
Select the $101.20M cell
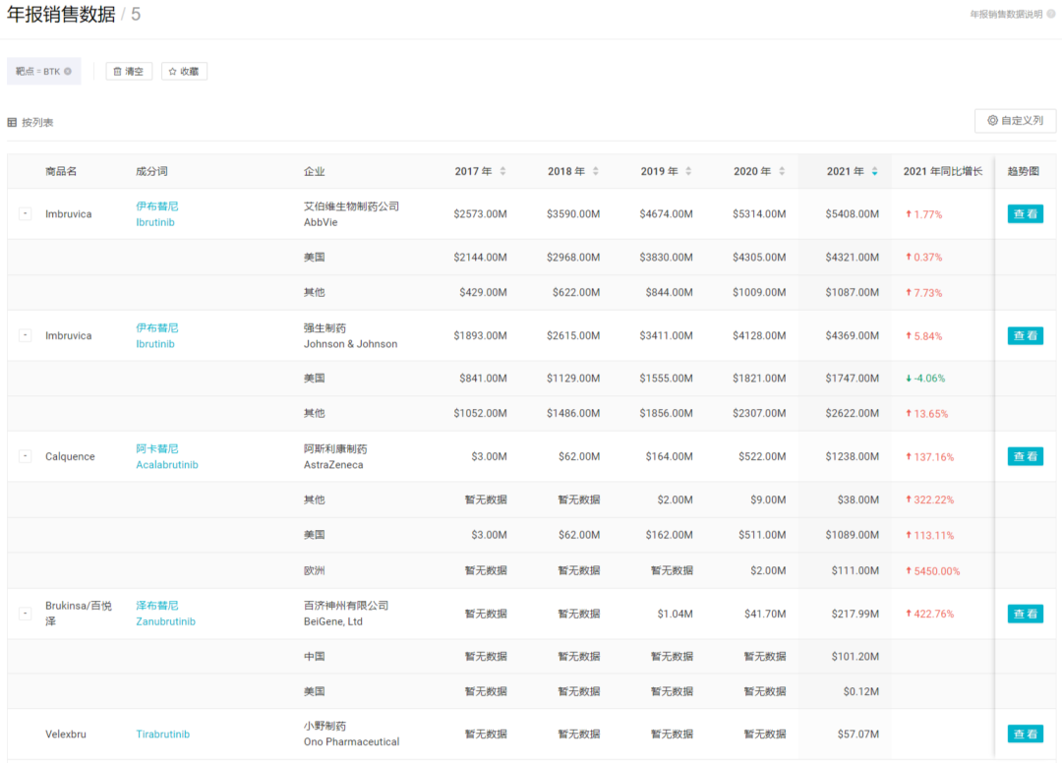click(x=855, y=657)
